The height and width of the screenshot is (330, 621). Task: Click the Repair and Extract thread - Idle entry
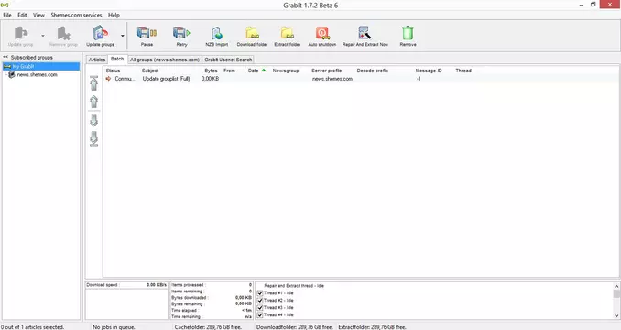click(294, 286)
